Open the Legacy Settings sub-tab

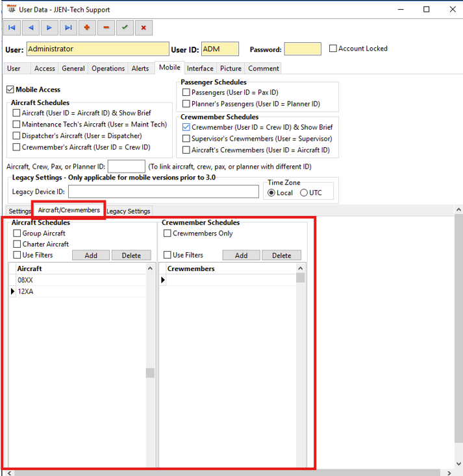click(x=129, y=211)
